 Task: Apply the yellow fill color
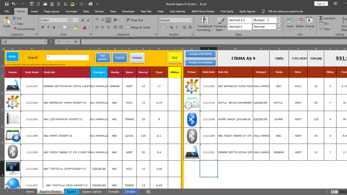(x=76, y=27)
